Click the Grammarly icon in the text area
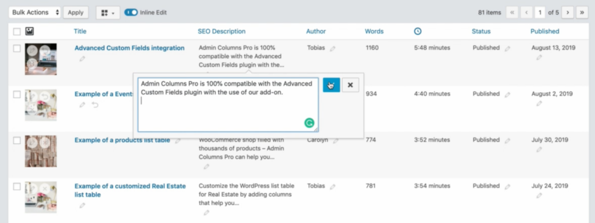Image resolution: width=595 pixels, height=223 pixels. click(310, 123)
